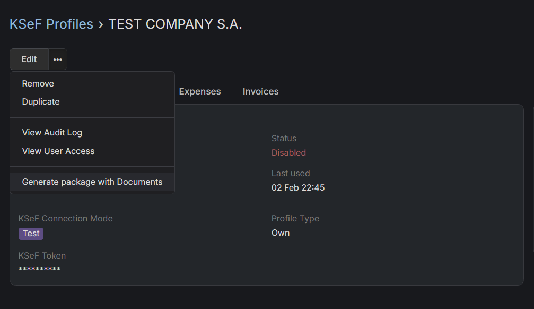Open the more options ellipsis menu

click(x=58, y=59)
